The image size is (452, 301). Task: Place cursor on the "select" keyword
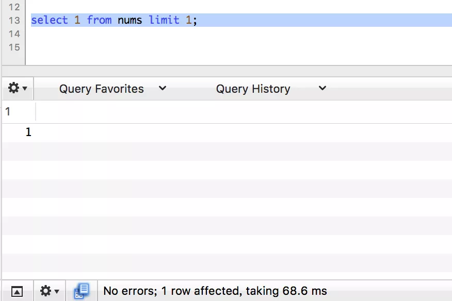point(50,21)
